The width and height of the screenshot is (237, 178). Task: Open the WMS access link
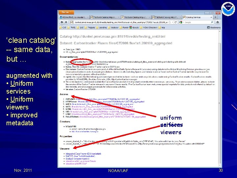(103, 104)
